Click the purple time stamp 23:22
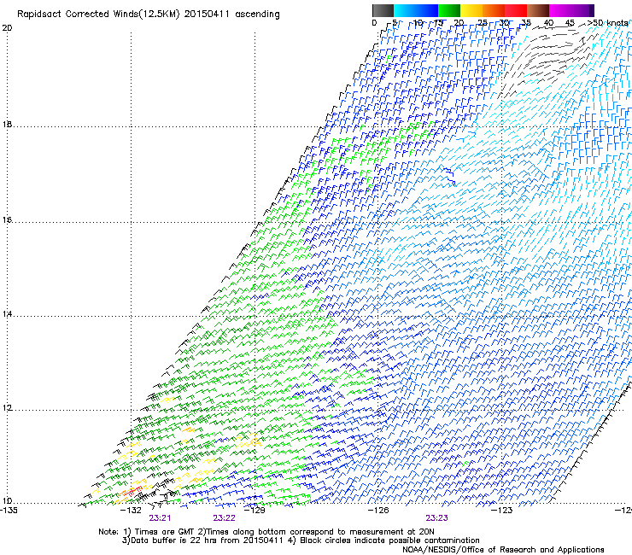Viewport: 632px width, 555px height. [x=224, y=518]
